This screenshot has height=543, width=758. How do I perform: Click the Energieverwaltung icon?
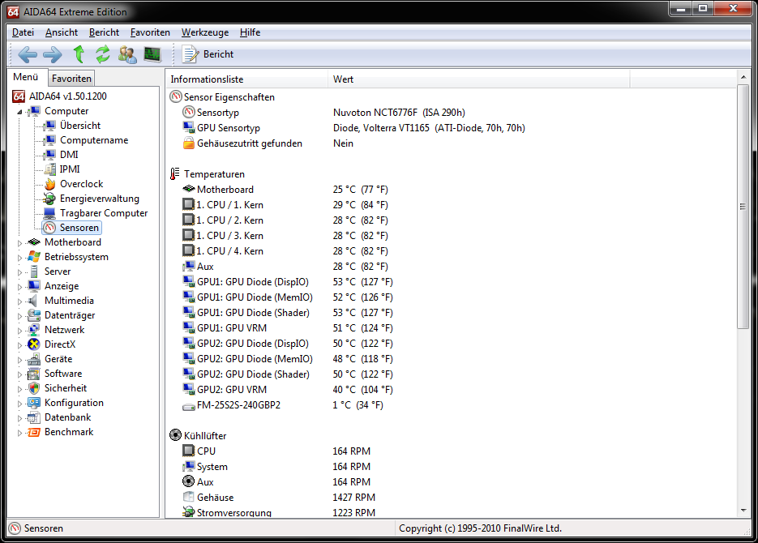point(49,199)
